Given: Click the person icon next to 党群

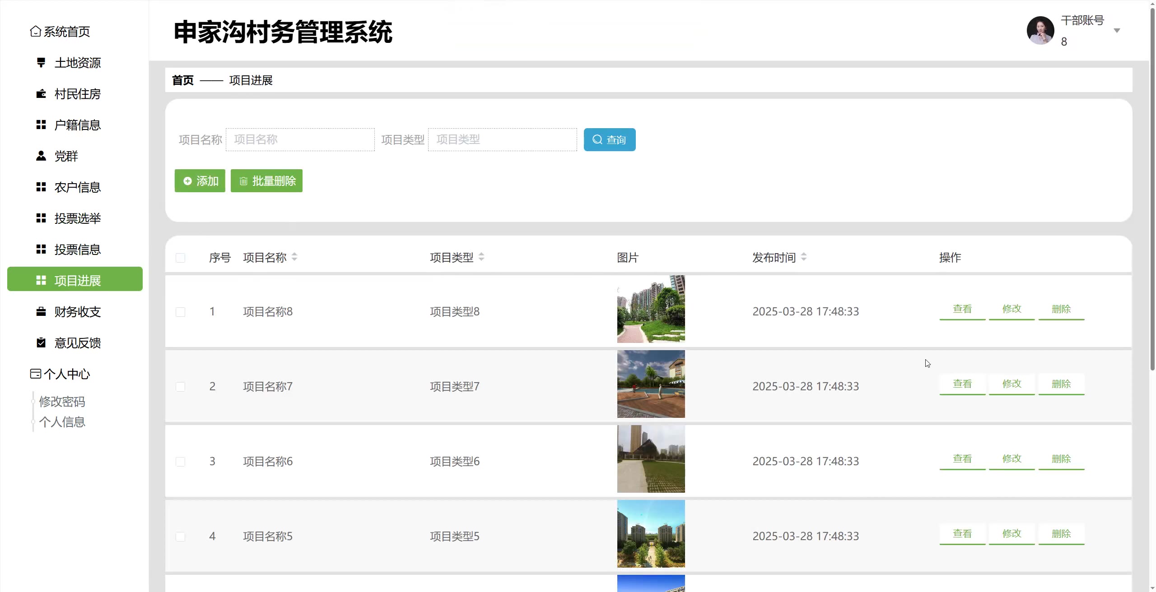Looking at the screenshot, I should 41,156.
